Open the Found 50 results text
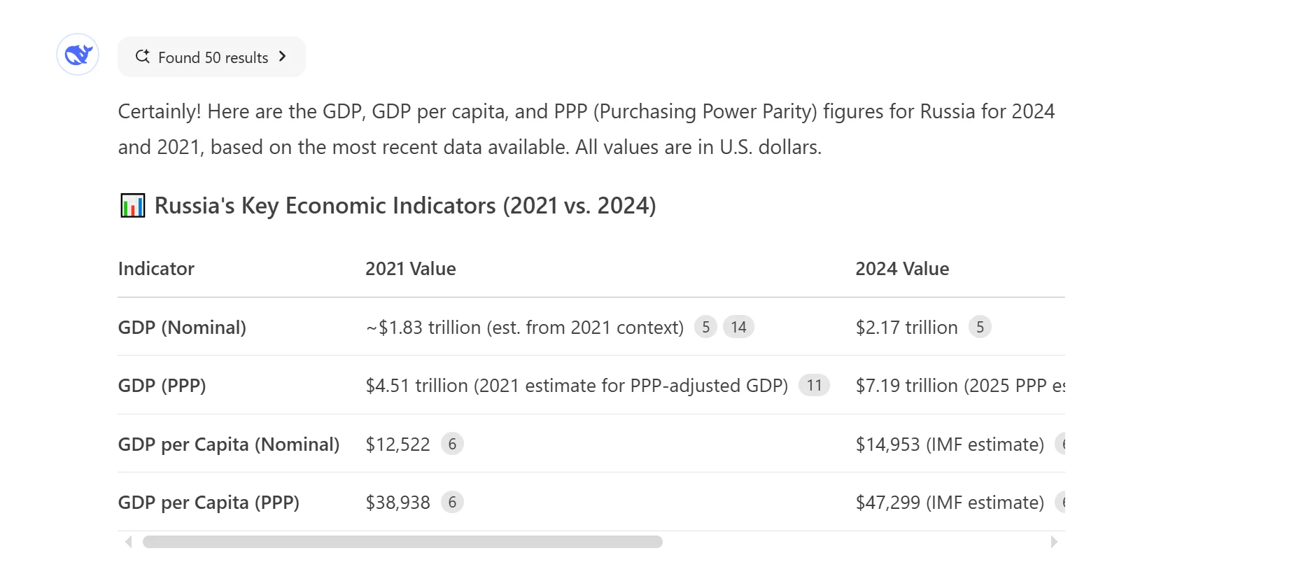Screen dimensions: 1315x567 pyautogui.click(x=213, y=57)
